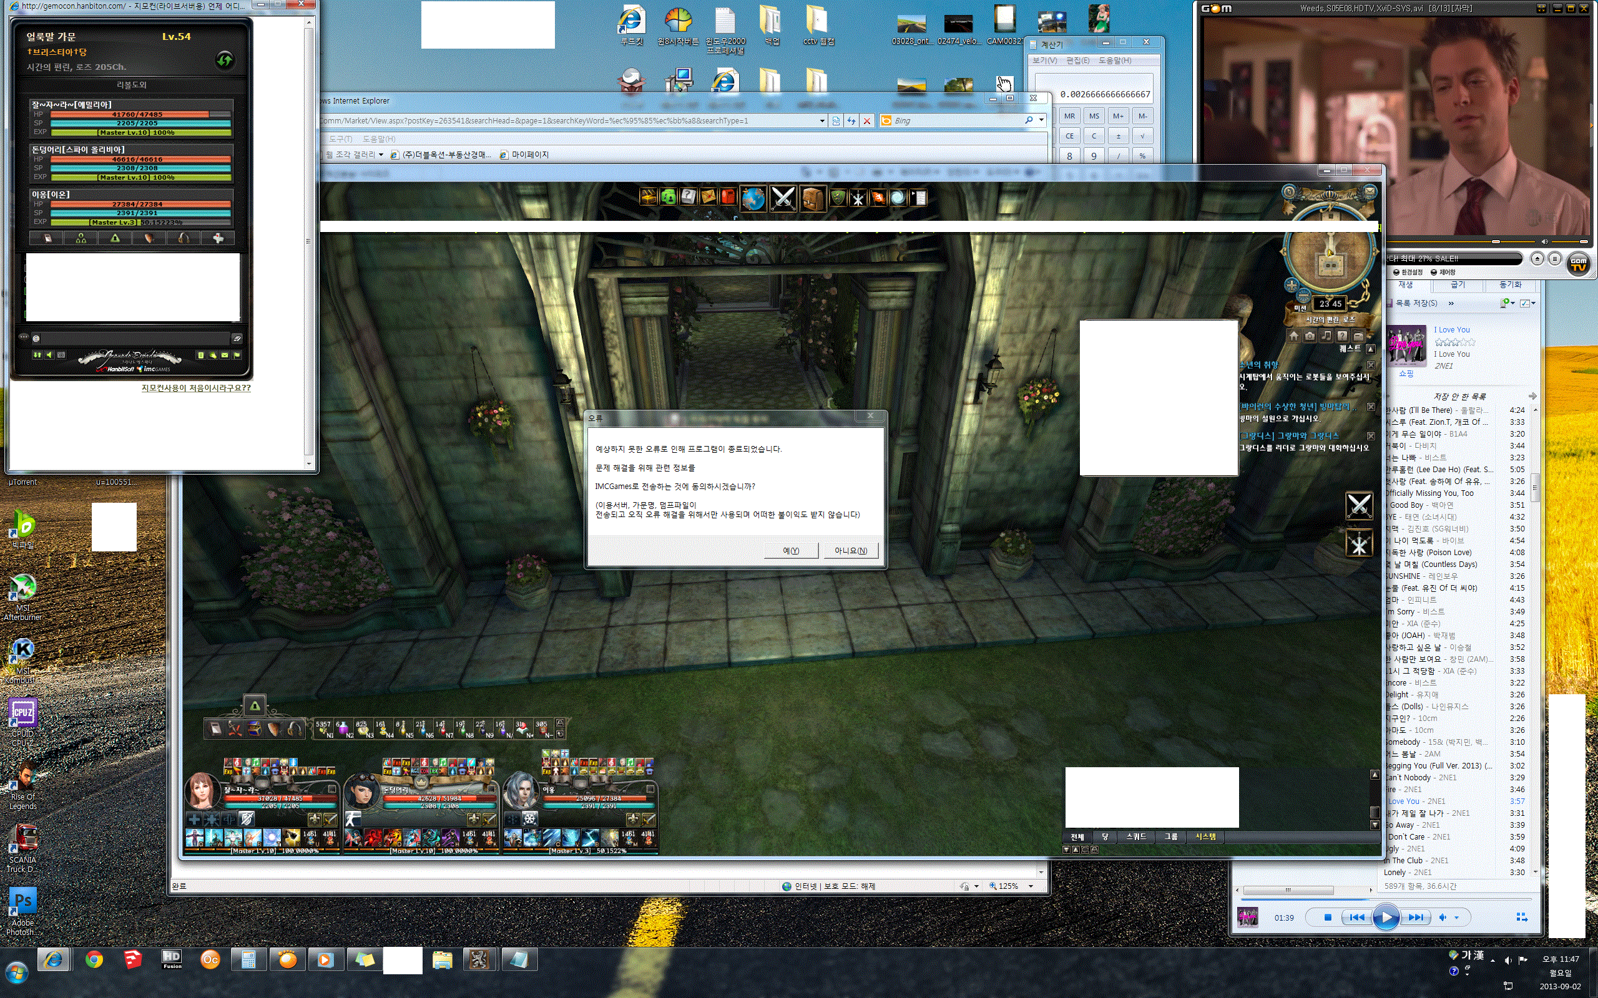
Task: Click the MSI Afterburner desktop icon
Action: tap(22, 598)
